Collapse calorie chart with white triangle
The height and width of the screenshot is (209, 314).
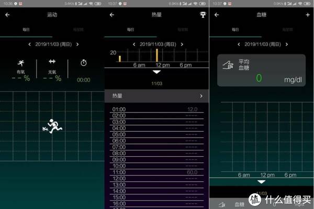[156, 72]
